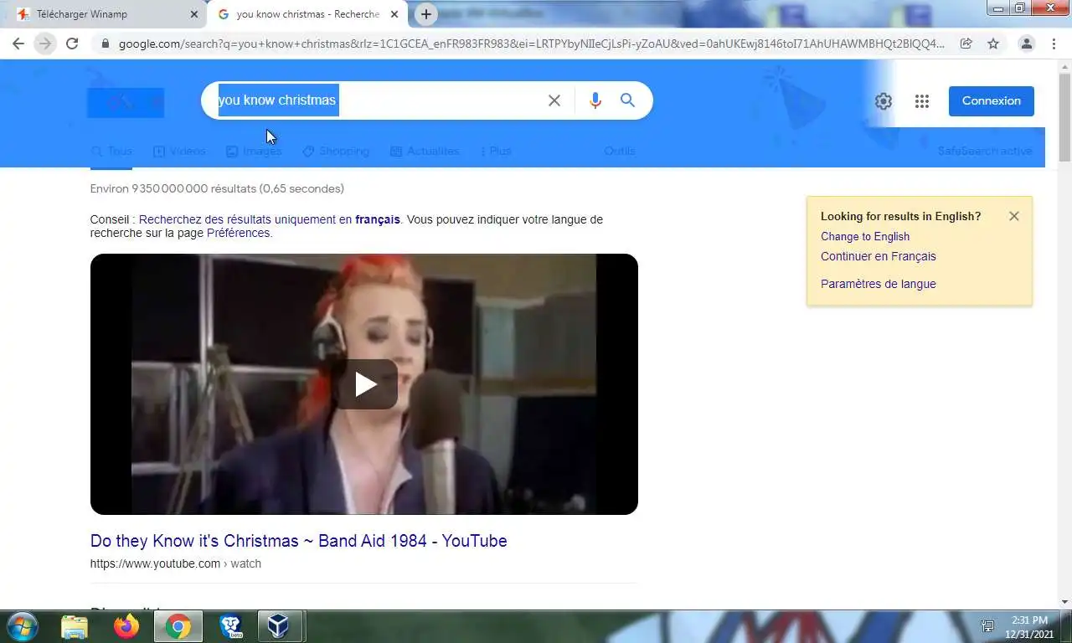This screenshot has height=643, width=1072.
Task: Click the youtube.com watch URL text
Action: coord(176,564)
